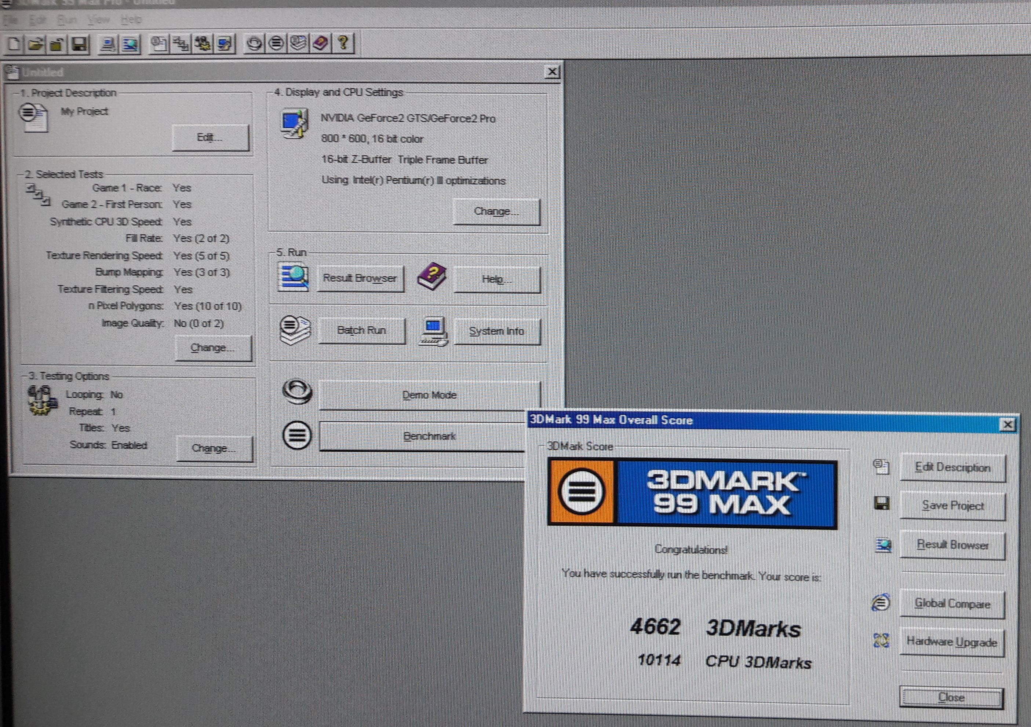1031x727 pixels.
Task: Click the 3DMark 99 MAX logo banner
Action: pos(692,493)
